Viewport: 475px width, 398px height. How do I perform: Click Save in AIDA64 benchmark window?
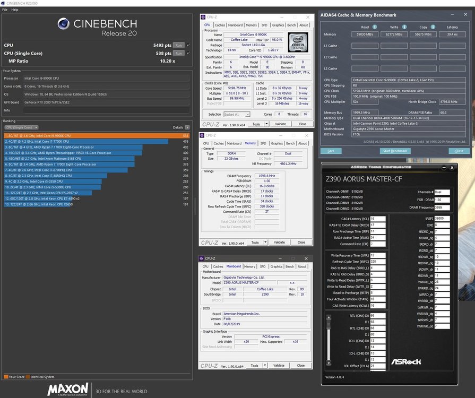pyautogui.click(x=331, y=151)
